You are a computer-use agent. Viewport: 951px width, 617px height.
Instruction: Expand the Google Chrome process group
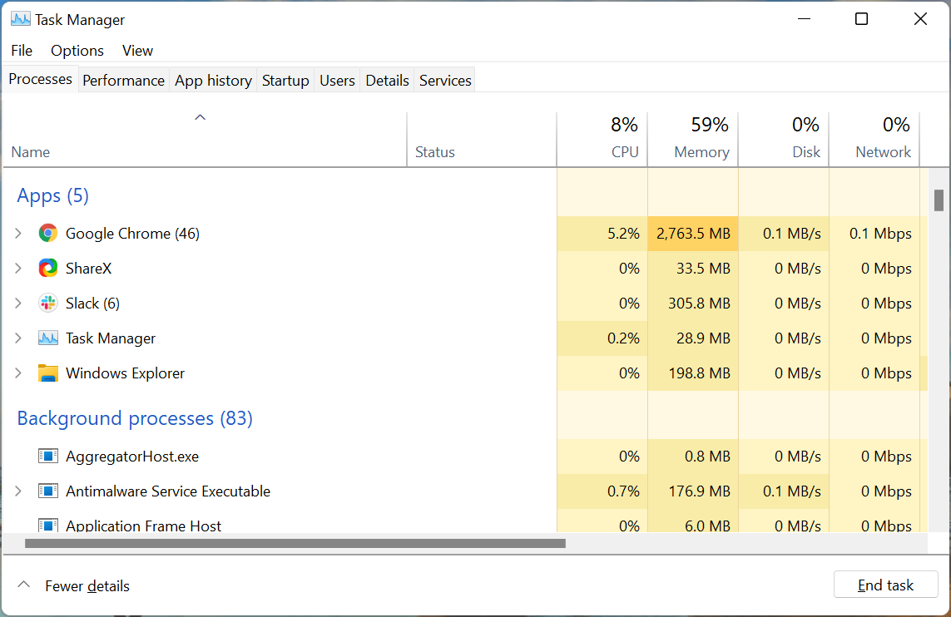(18, 233)
